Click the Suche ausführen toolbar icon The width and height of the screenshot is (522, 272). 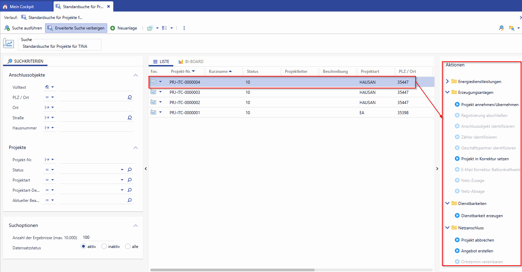coord(7,28)
